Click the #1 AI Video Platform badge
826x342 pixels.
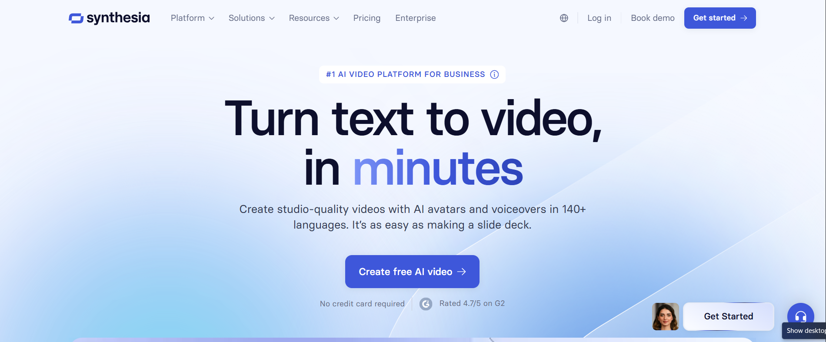point(412,74)
